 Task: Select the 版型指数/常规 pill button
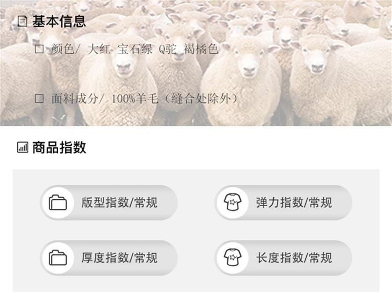tap(109, 203)
